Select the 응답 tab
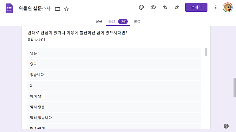 112,21
